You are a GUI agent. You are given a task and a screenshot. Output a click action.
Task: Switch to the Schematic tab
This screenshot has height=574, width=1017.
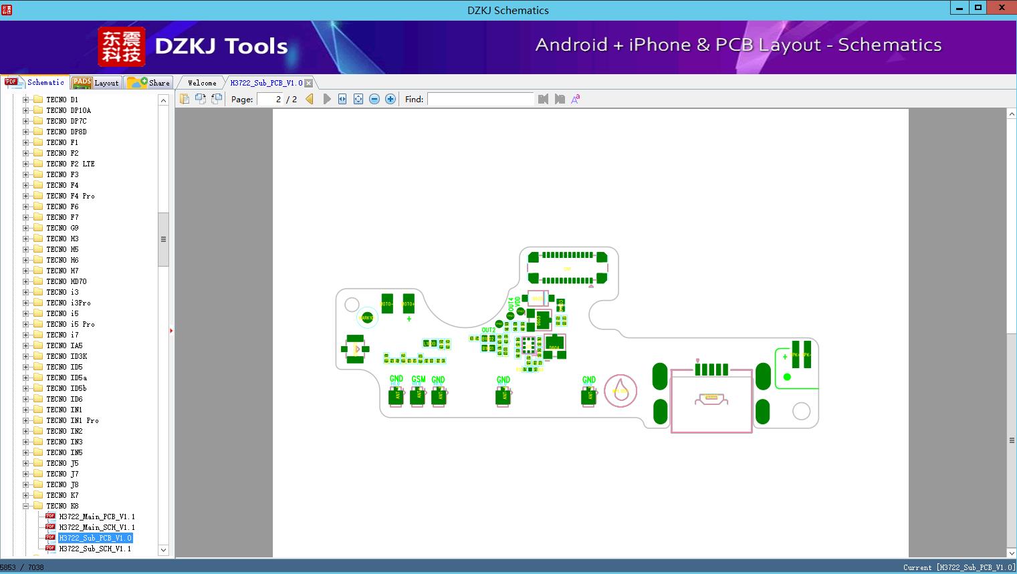[x=35, y=82]
